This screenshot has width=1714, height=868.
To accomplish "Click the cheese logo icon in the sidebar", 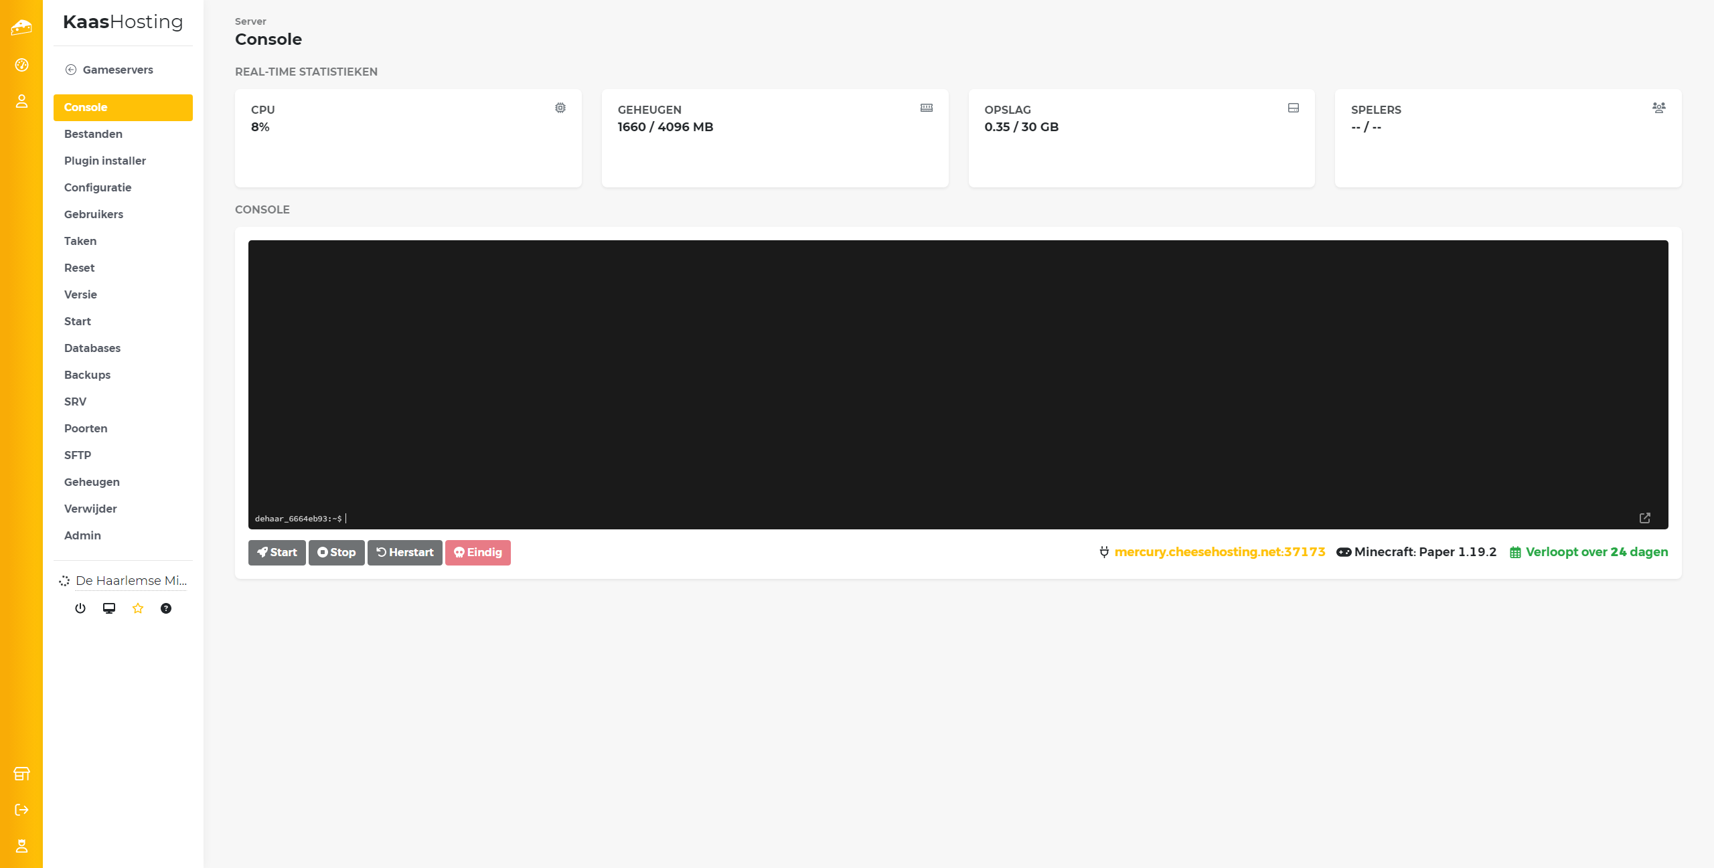I will [x=21, y=27].
